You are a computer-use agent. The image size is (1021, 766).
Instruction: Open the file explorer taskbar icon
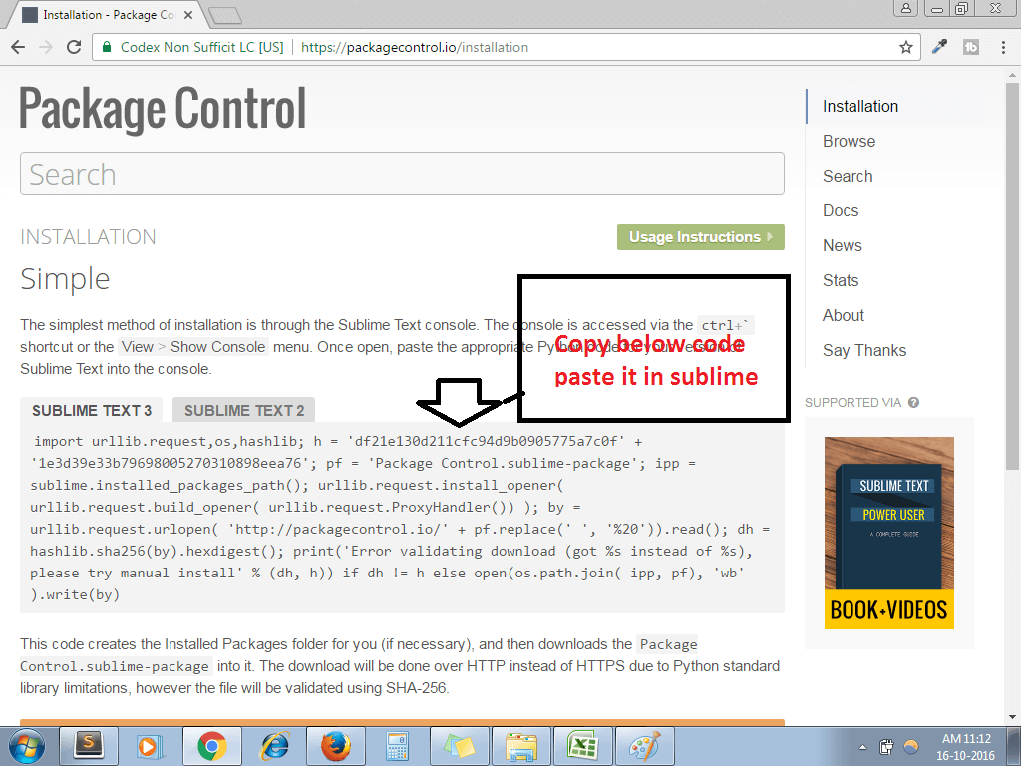pyautogui.click(x=520, y=746)
